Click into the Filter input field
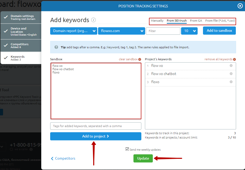Viewport: 245px width, 170px height. pos(163,31)
